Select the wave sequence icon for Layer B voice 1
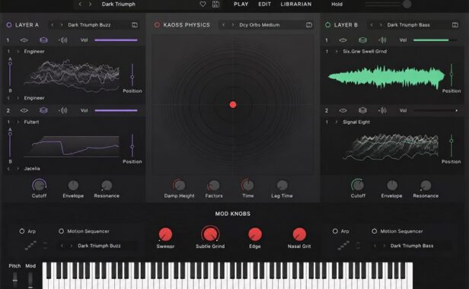The image size is (469, 289). point(362,40)
